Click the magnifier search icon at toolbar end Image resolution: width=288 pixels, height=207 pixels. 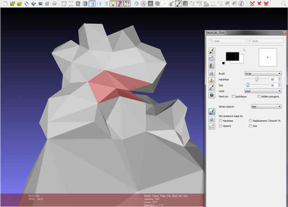(284, 4)
